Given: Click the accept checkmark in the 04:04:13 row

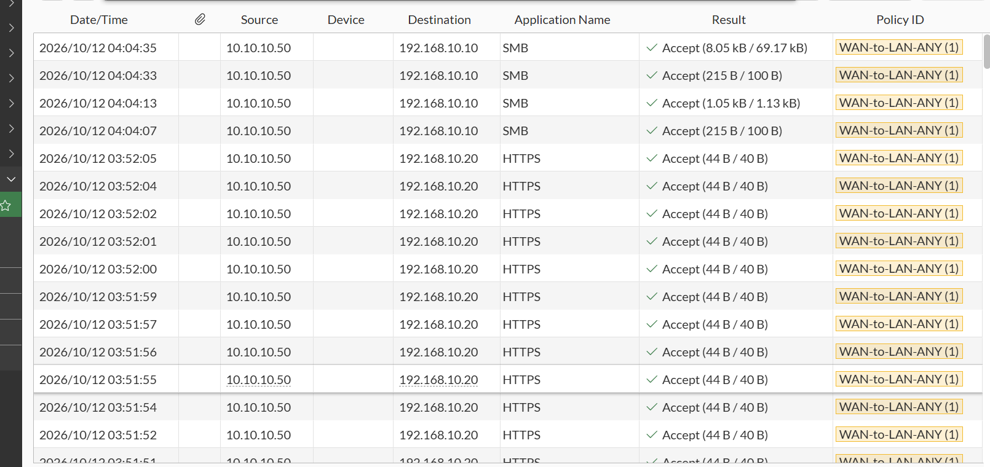Looking at the screenshot, I should pos(652,103).
